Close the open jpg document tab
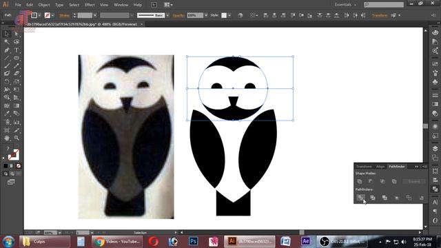The height and width of the screenshot is (248, 441). point(141,25)
